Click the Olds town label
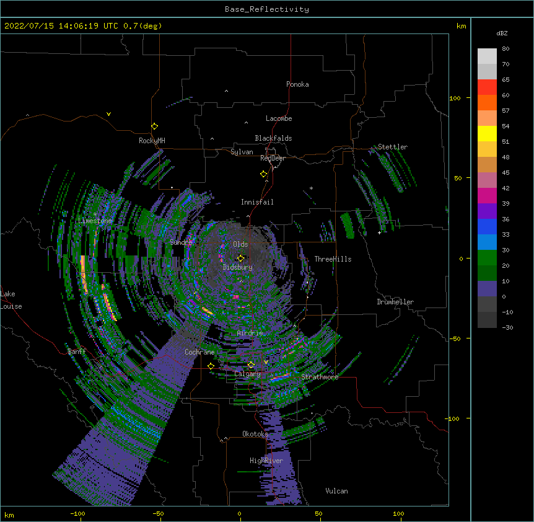Viewport: 534px width, 522px height. [x=240, y=244]
